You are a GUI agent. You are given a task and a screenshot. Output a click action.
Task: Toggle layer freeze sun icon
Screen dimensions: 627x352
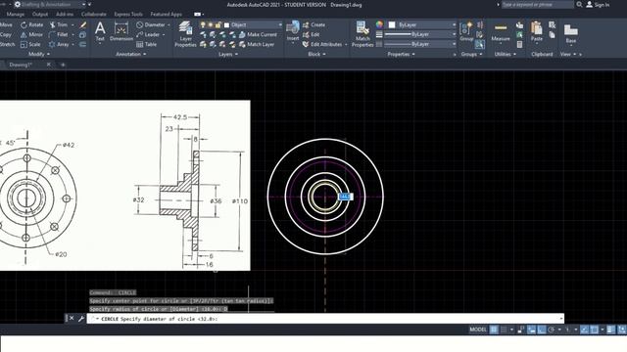(x=211, y=24)
